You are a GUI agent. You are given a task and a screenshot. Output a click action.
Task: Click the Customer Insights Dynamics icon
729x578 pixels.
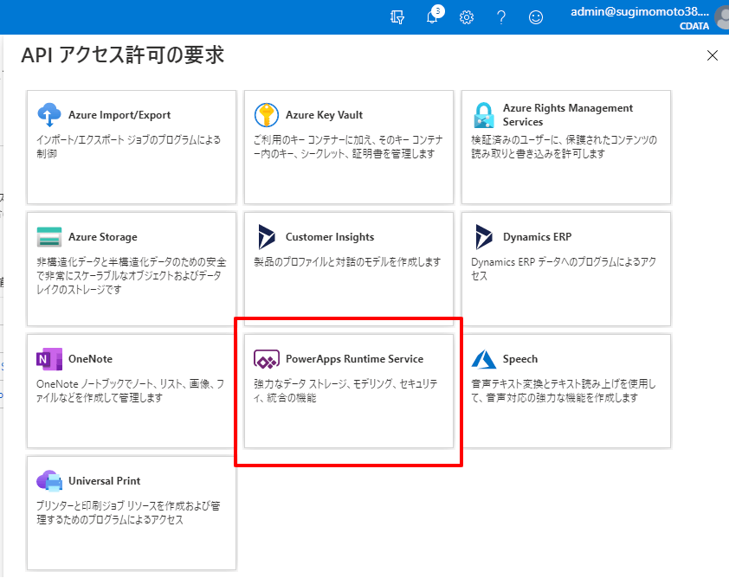tap(267, 237)
